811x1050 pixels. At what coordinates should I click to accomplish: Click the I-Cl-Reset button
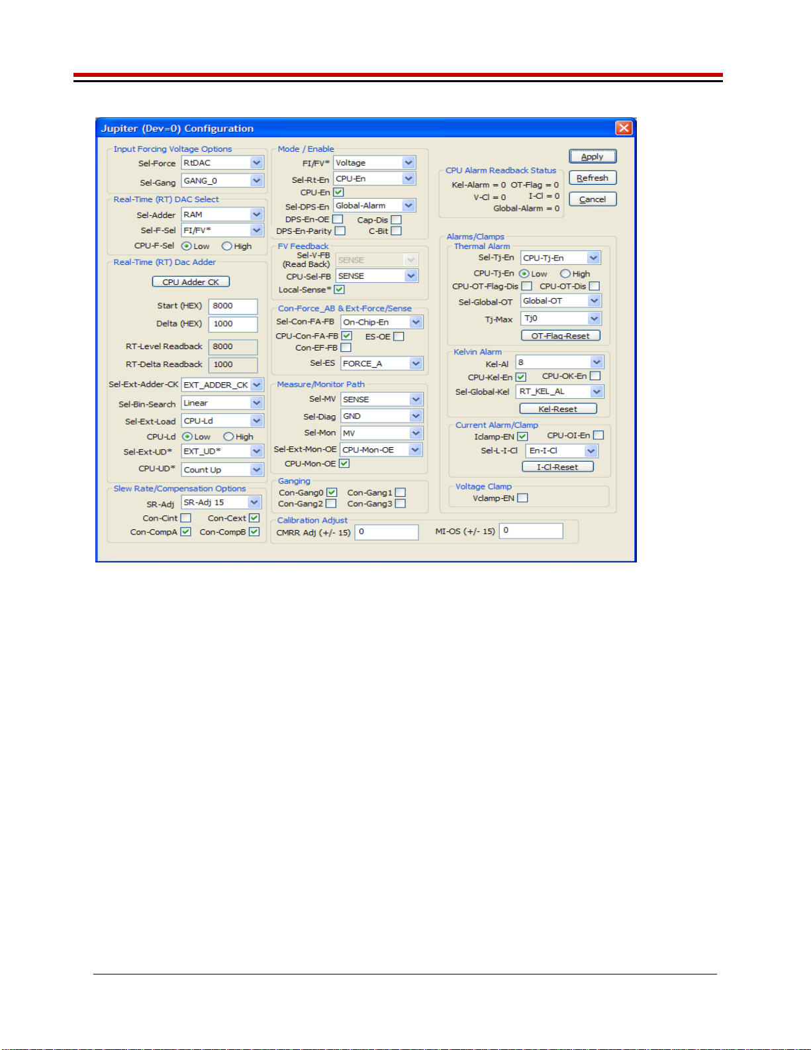coord(557,466)
